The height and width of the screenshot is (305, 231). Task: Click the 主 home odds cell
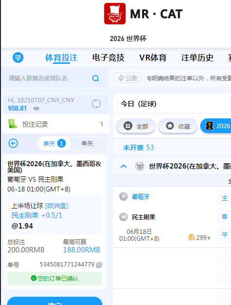click(x=224, y=198)
